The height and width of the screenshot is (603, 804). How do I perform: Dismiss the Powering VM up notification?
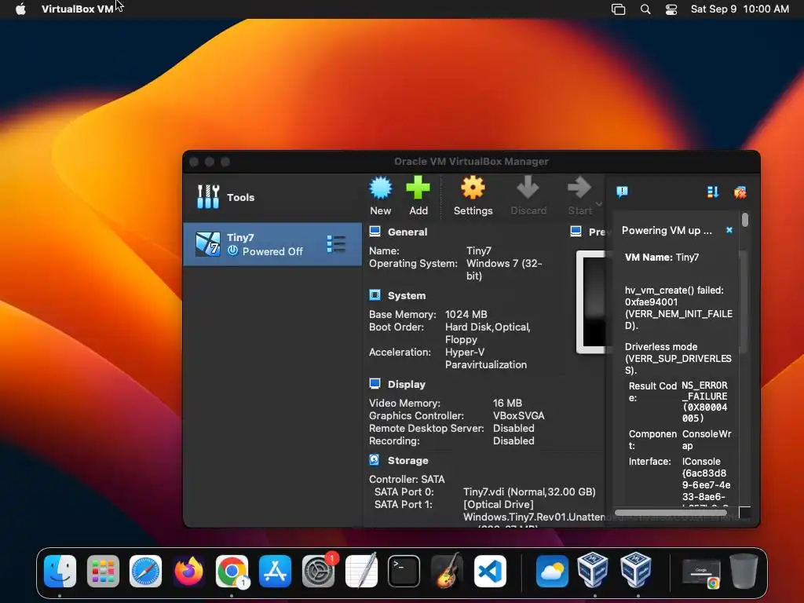click(x=729, y=230)
